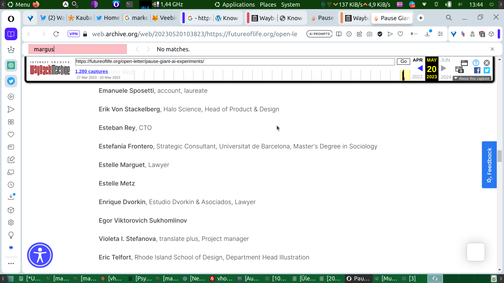Share capture on Facebook in Wayback toolbar

477,70
